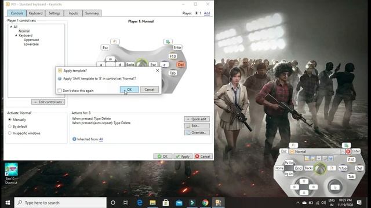Select the left bumper Esc control in the designer

106,47
